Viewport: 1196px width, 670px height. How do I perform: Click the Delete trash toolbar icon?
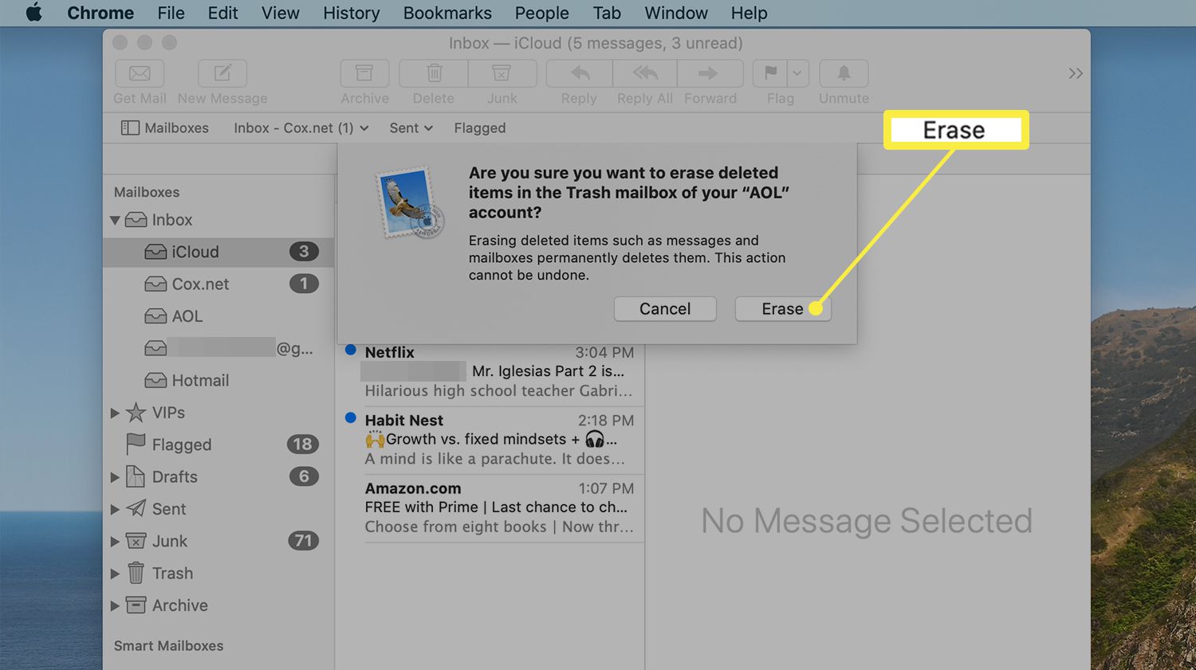point(434,73)
